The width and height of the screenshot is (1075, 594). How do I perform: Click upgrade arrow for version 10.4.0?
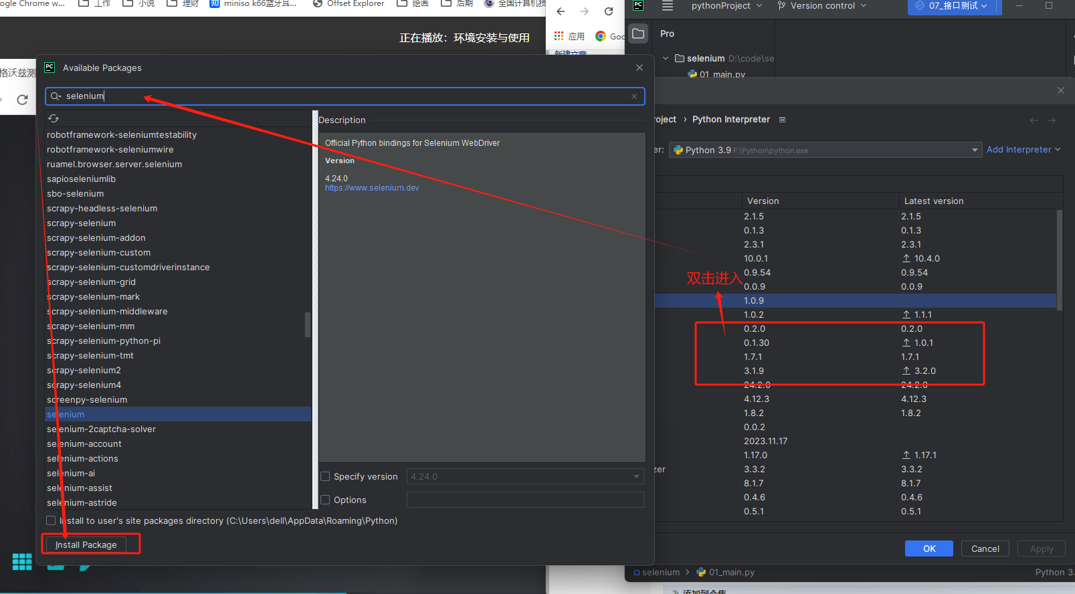tap(906, 258)
